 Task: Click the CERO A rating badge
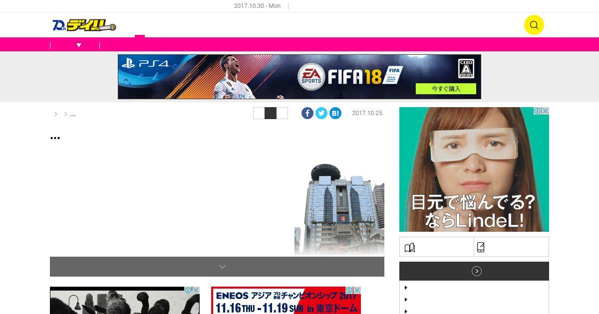click(466, 69)
